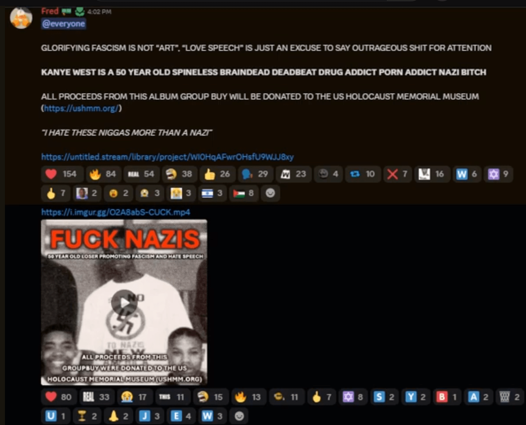
Task: Click the Israel flag reaction with 3
Action: [x=212, y=193]
